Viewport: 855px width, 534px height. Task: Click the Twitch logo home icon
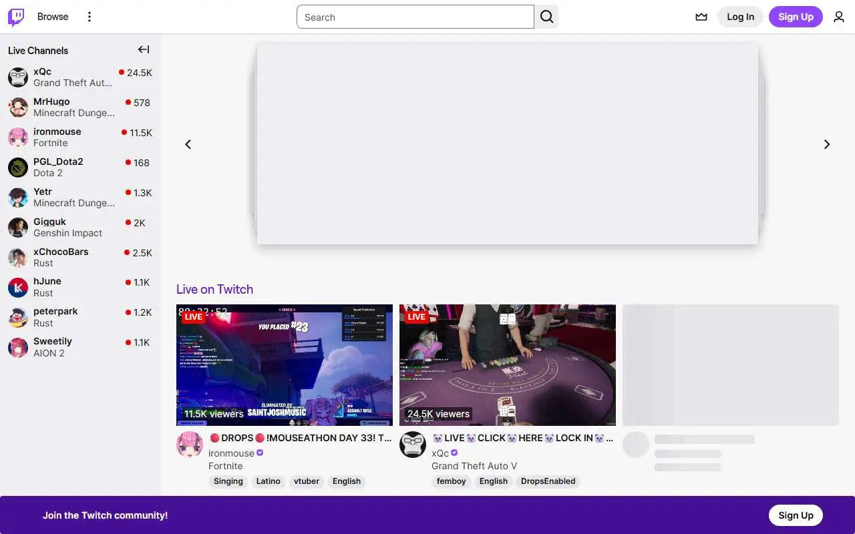pyautogui.click(x=16, y=17)
